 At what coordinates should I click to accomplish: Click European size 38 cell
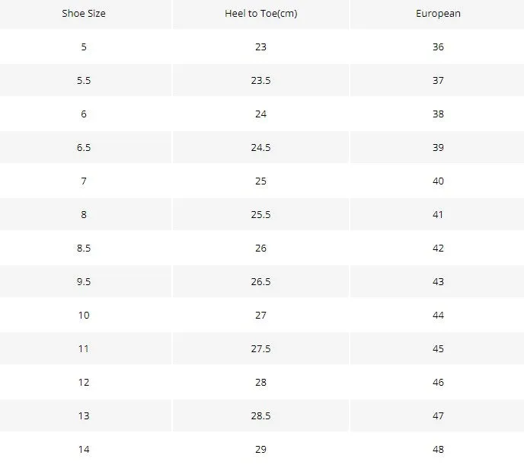click(x=438, y=114)
